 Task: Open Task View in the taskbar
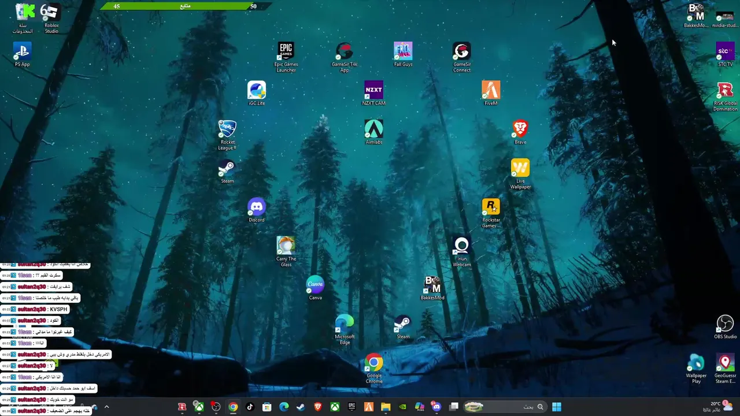454,407
